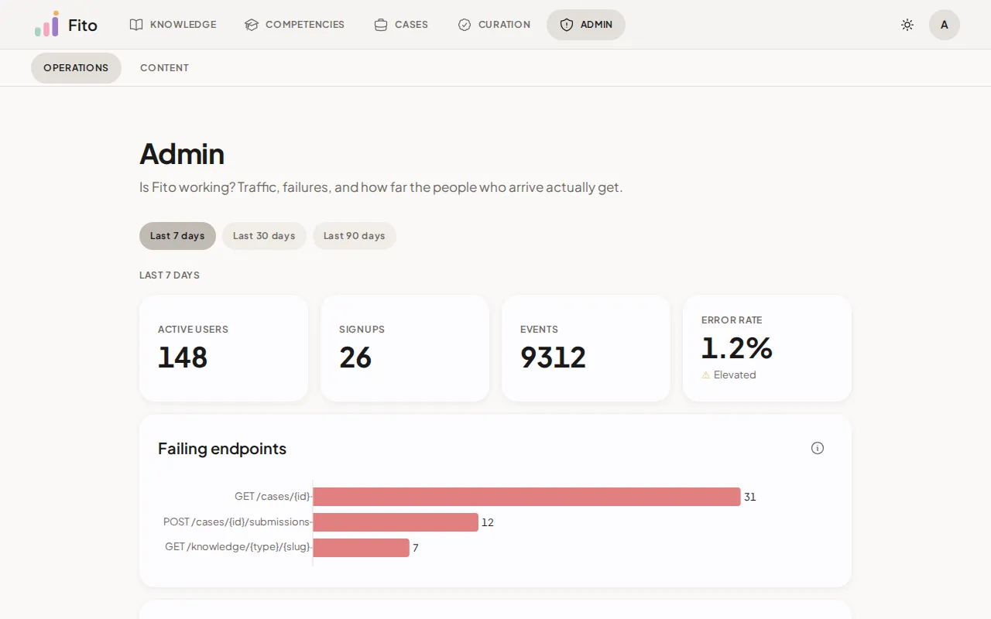The height and width of the screenshot is (619, 991).
Task: Click the Competencies graduation cap icon
Action: tap(252, 25)
